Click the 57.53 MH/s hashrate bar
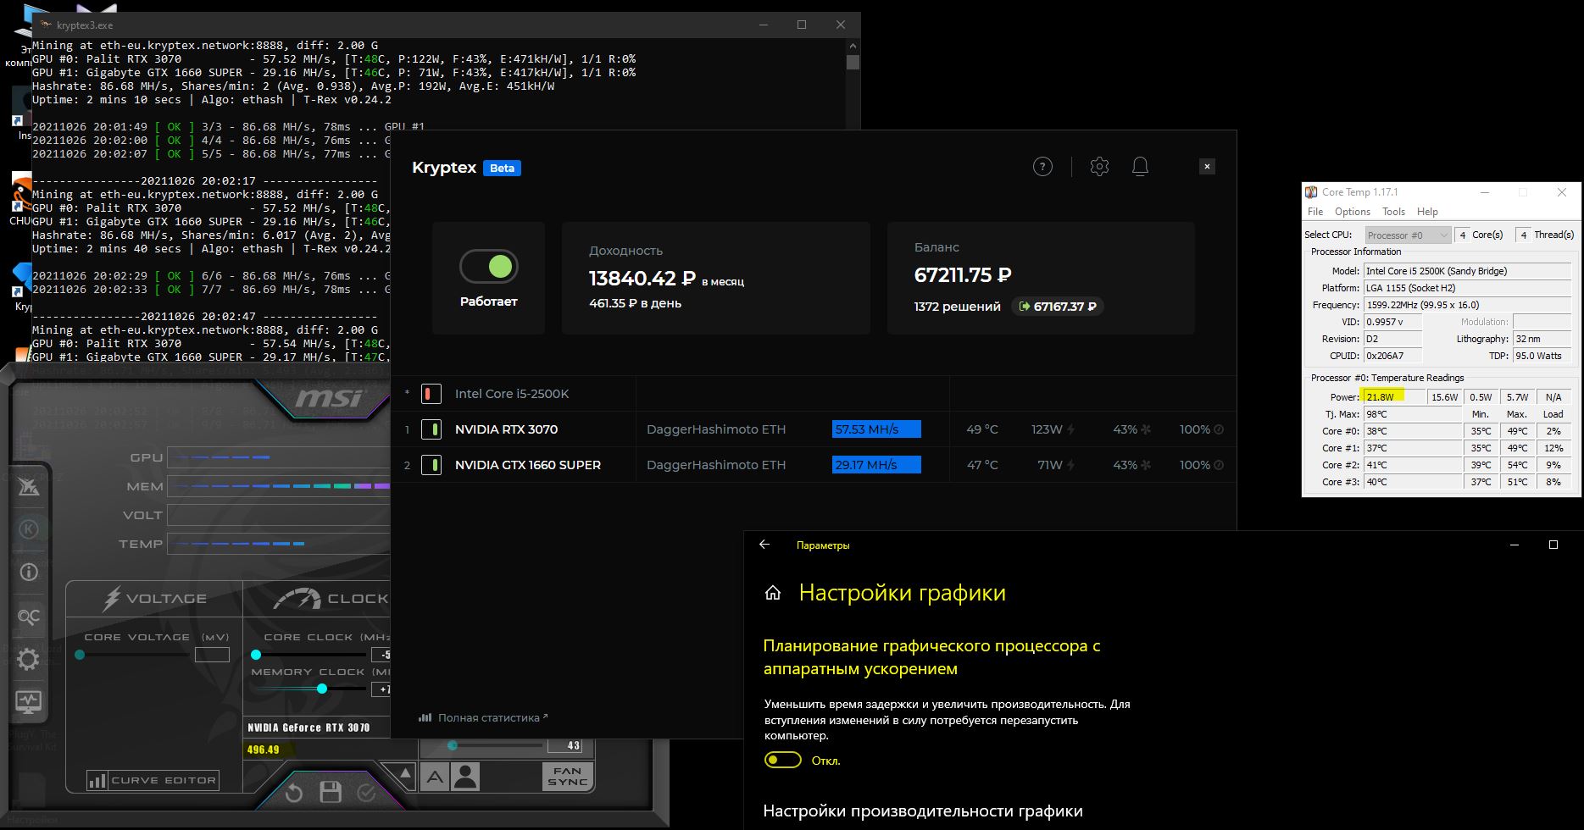This screenshot has height=830, width=1584. (x=876, y=429)
